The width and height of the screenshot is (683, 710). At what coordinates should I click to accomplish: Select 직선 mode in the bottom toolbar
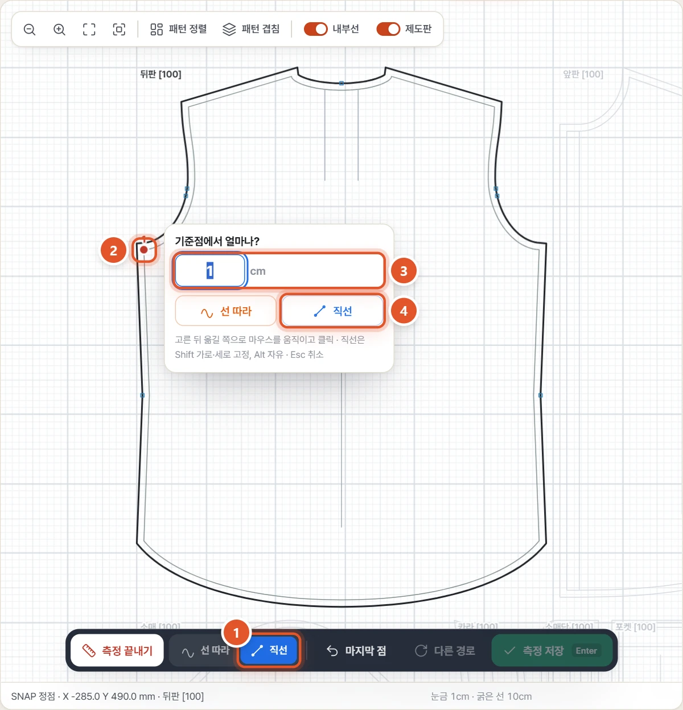point(269,650)
